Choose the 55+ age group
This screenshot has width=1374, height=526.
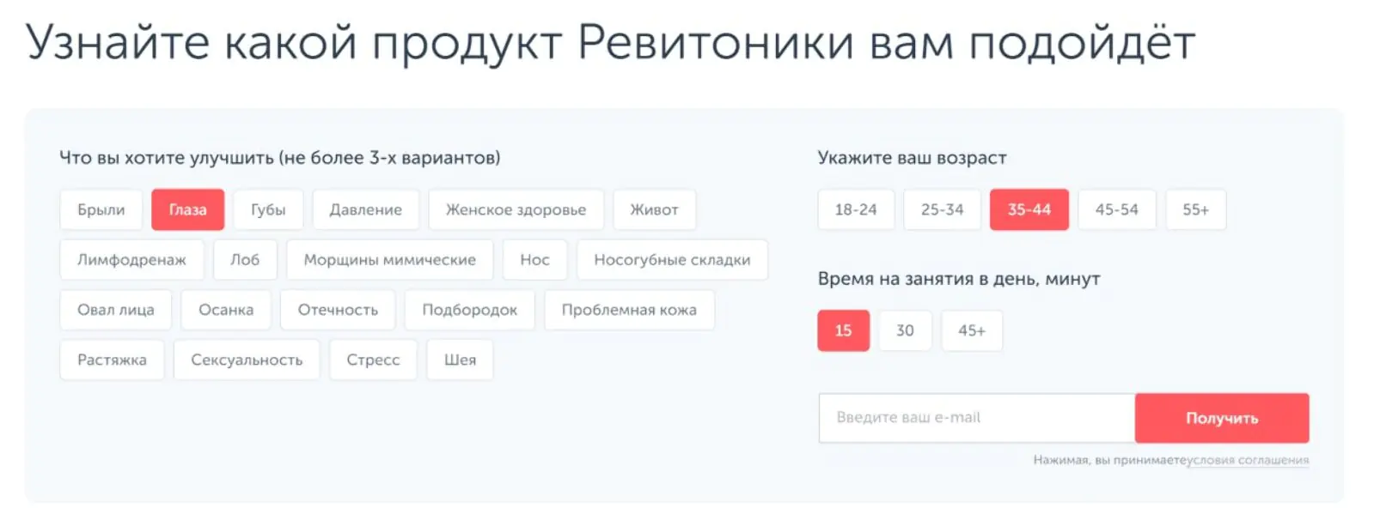coord(1195,209)
